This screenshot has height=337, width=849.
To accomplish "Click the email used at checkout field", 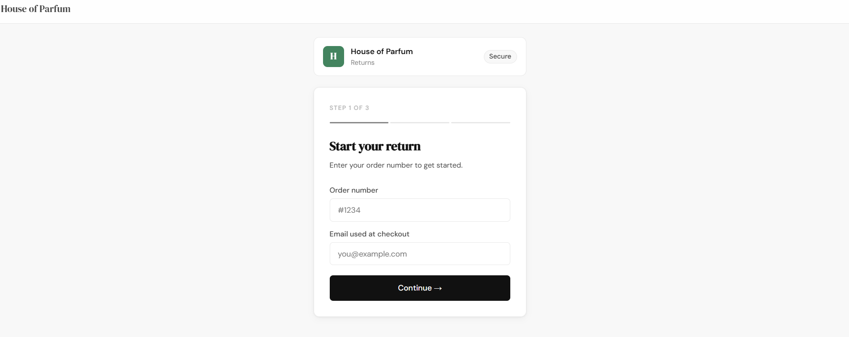I will click(419, 253).
